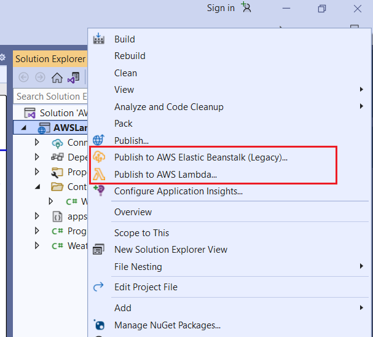The width and height of the screenshot is (373, 337).
Task: Click the Sign in link
Action: point(221,8)
